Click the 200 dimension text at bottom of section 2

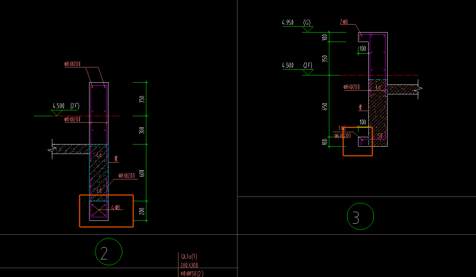pyautogui.click(x=141, y=212)
